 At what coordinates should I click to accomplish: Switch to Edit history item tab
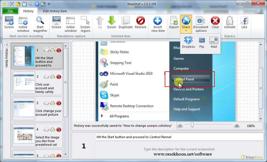pyautogui.click(x=55, y=11)
